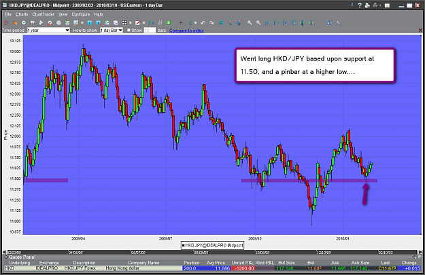Click the gray bar chart icon
Screen dimensions: 425x275
pyautogui.click(x=160, y=23)
